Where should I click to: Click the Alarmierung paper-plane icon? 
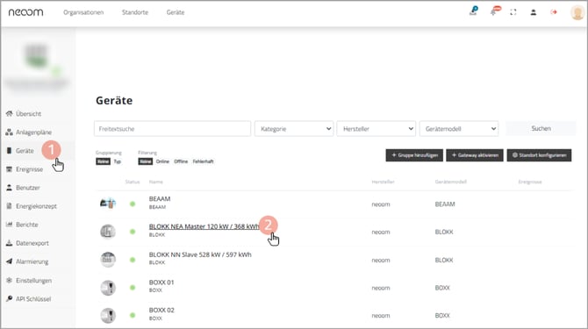coord(9,261)
